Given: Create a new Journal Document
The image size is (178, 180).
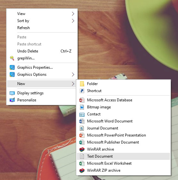Looking at the screenshot, I should (x=124, y=128).
